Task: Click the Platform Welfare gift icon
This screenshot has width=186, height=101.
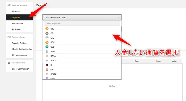Action: click(9, 63)
